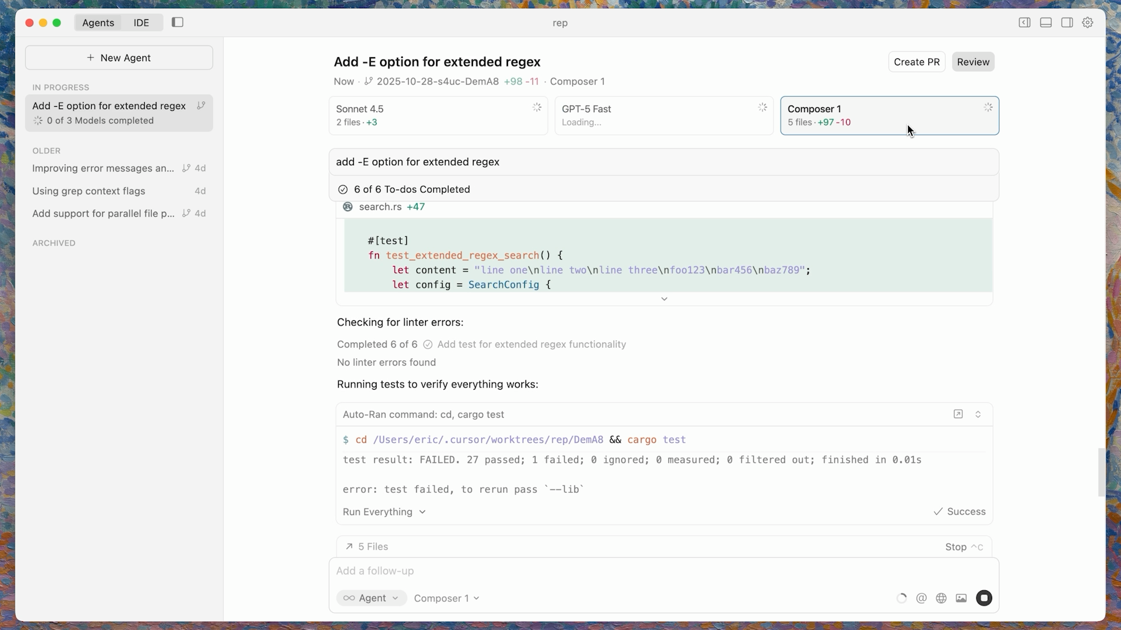Click the stop generation button
The width and height of the screenshot is (1121, 630).
click(984, 598)
